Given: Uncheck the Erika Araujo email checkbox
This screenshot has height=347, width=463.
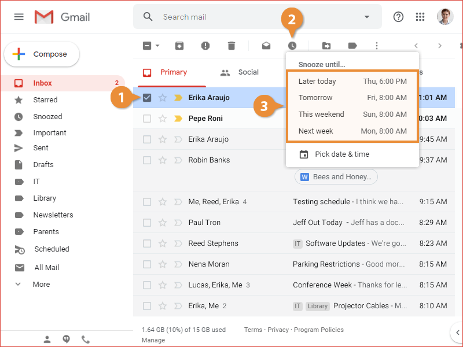Looking at the screenshot, I should pyautogui.click(x=147, y=98).
